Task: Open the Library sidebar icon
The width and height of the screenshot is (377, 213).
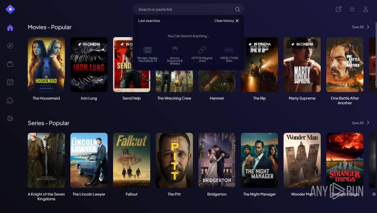Action: click(10, 64)
